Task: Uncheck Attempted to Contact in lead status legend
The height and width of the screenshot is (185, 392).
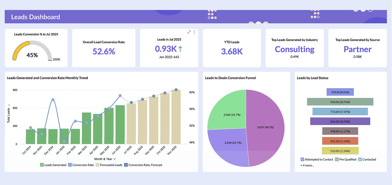Action: click(x=302, y=159)
